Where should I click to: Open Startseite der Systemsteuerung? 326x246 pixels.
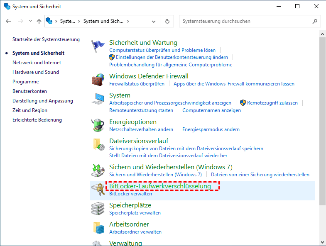(46, 39)
